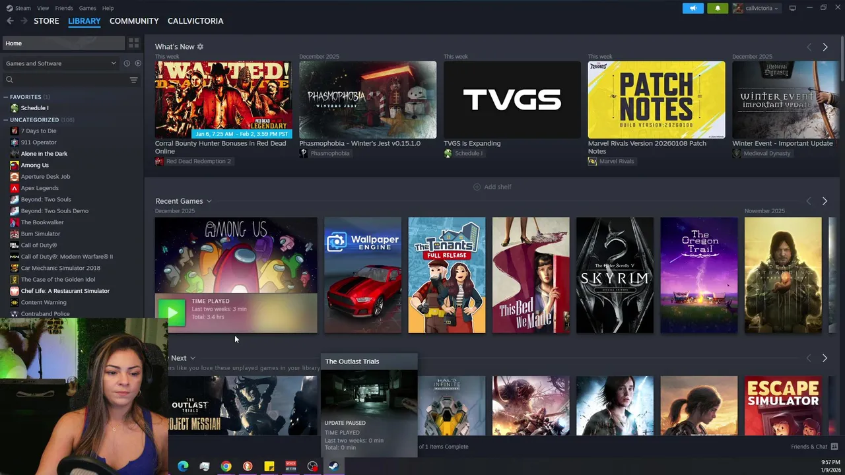Switch to Big Picture mode icon
The width and height of the screenshot is (845, 475).
(792, 8)
